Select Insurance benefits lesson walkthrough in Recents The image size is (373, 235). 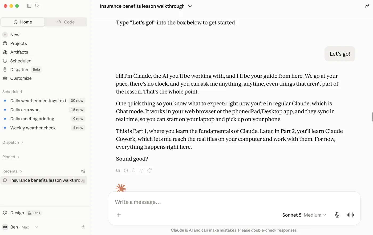44,180
